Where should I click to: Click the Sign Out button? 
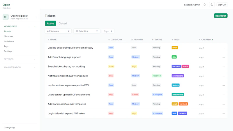[x=222, y=5]
